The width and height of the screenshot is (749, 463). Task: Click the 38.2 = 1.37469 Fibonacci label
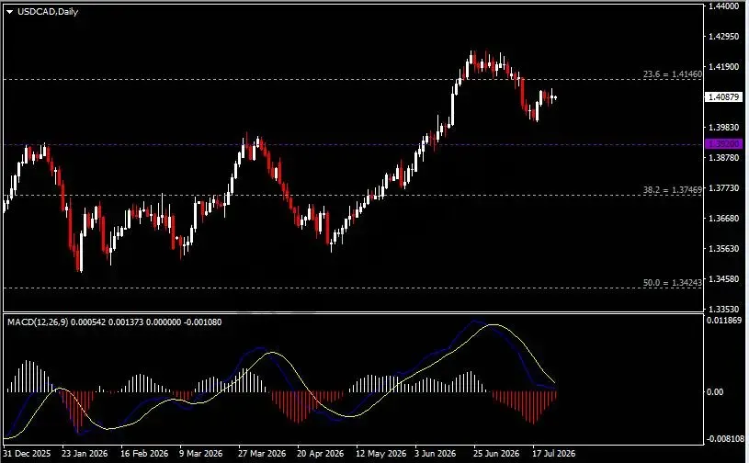click(673, 189)
